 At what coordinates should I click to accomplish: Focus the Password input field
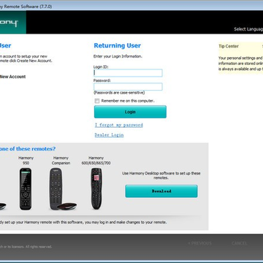pyautogui.click(x=128, y=87)
